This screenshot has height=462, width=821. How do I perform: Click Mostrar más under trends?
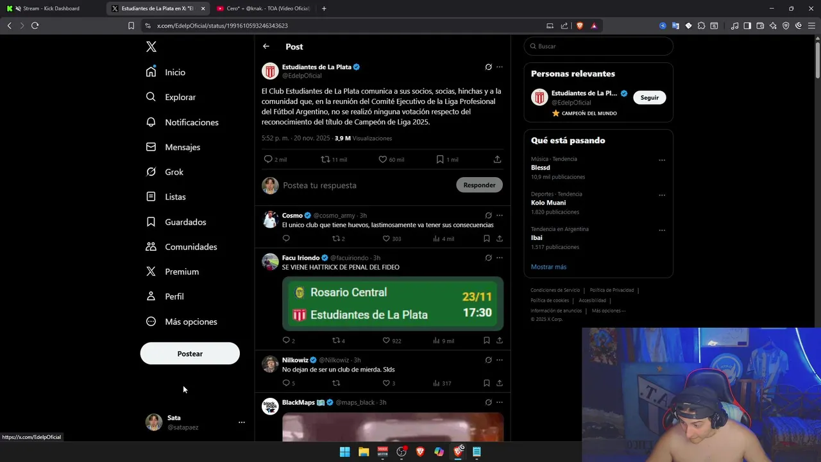548,267
